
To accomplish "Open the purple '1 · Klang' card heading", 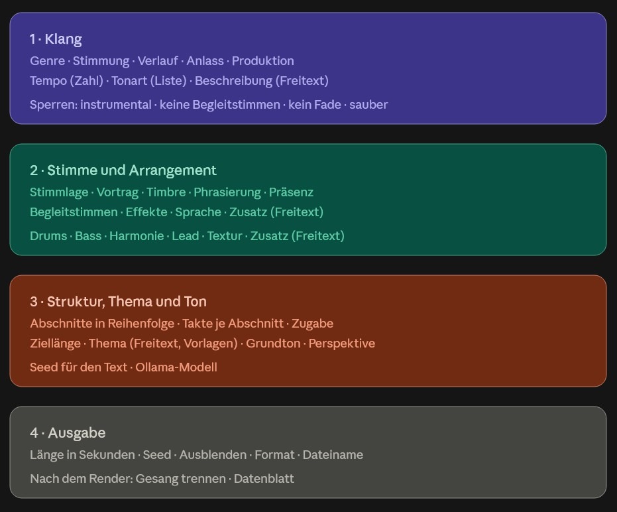I will (x=56, y=39).
